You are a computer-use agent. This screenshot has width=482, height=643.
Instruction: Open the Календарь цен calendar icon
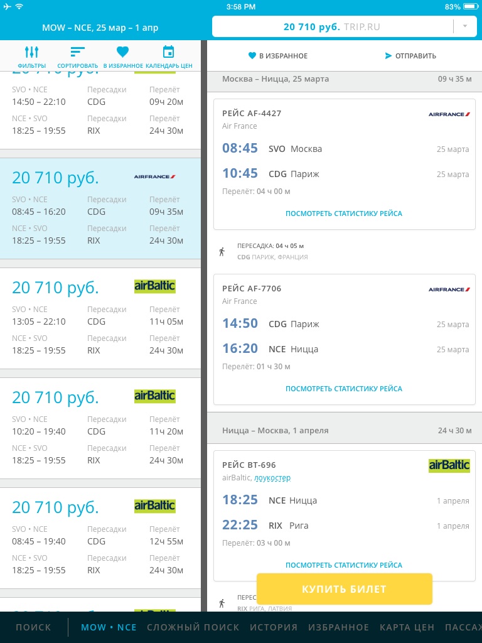tap(168, 52)
